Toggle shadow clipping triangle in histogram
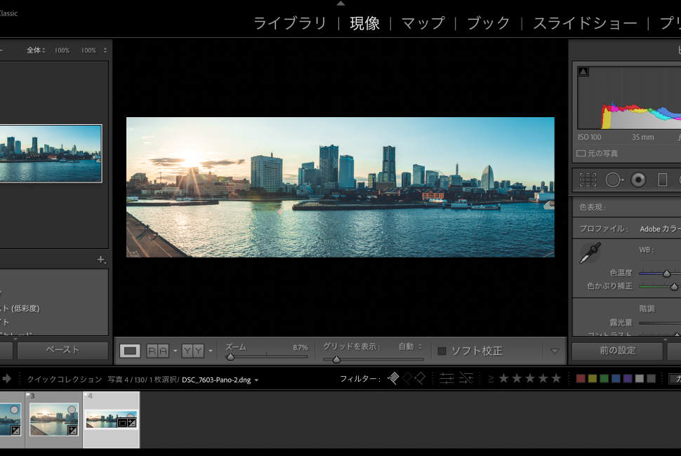681x456 pixels. pyautogui.click(x=583, y=72)
